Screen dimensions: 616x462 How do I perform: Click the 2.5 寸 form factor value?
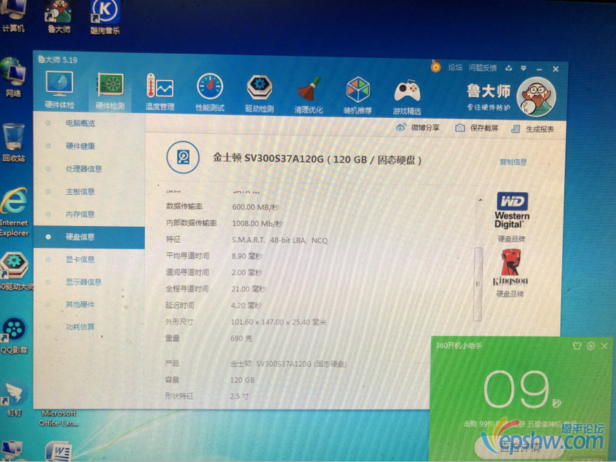tap(239, 396)
